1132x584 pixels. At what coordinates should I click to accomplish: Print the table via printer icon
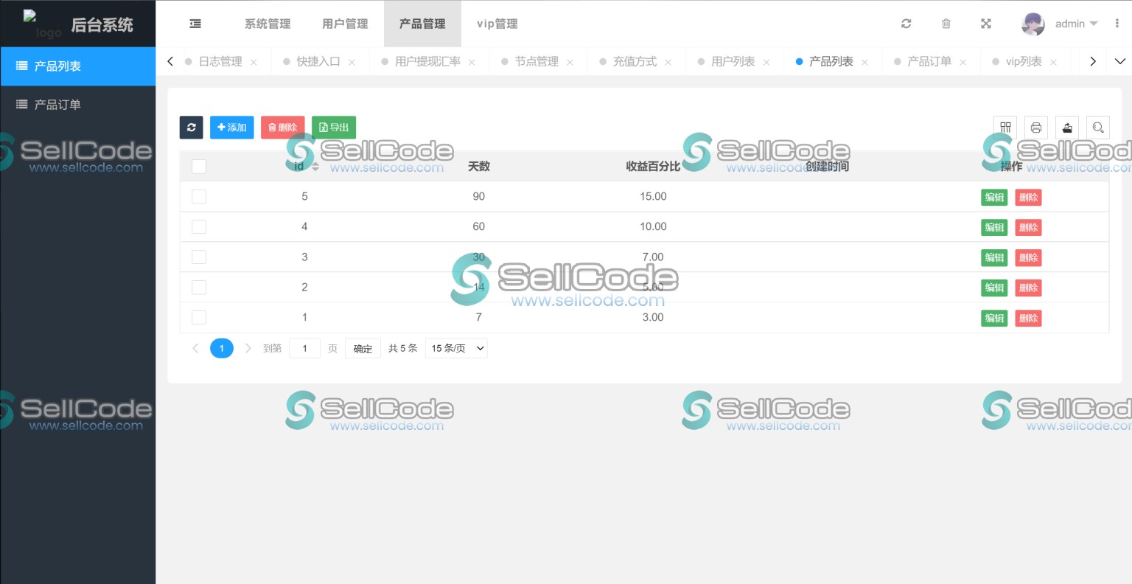tap(1036, 128)
